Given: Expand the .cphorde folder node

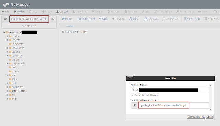Looking at the screenshot, I should point(8,56).
